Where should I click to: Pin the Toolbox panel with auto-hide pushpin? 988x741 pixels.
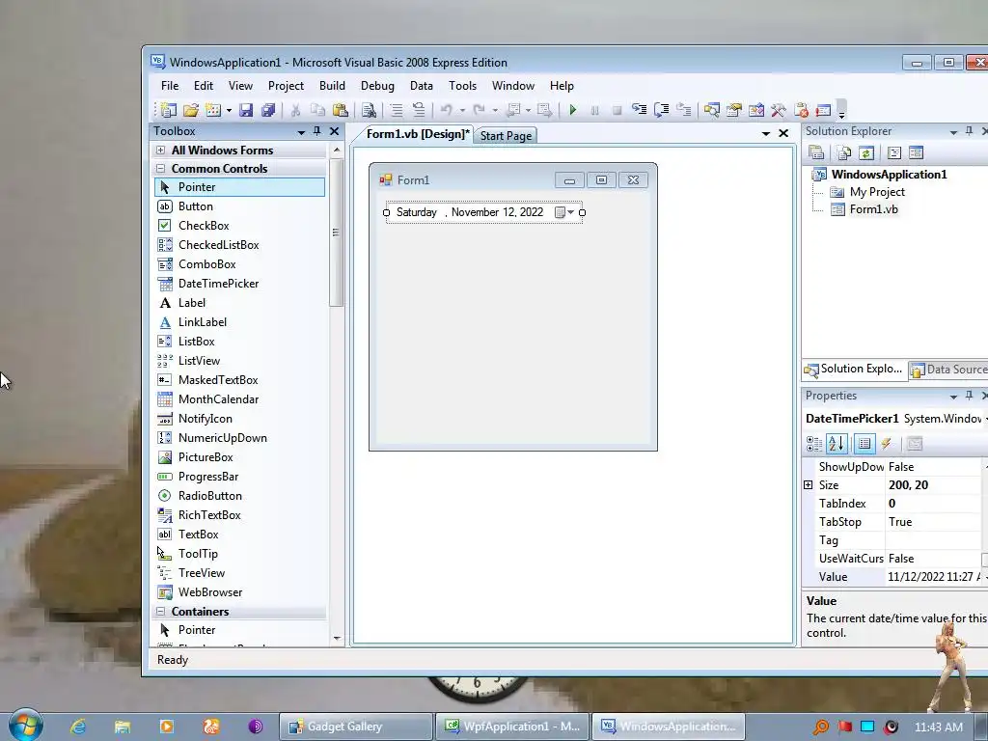[316, 131]
